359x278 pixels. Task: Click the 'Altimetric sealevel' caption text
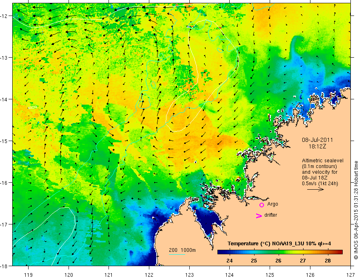coord(323,161)
